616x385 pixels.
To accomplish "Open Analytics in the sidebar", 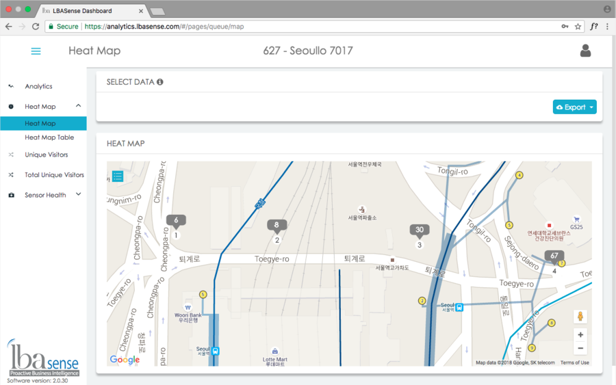I will [38, 86].
